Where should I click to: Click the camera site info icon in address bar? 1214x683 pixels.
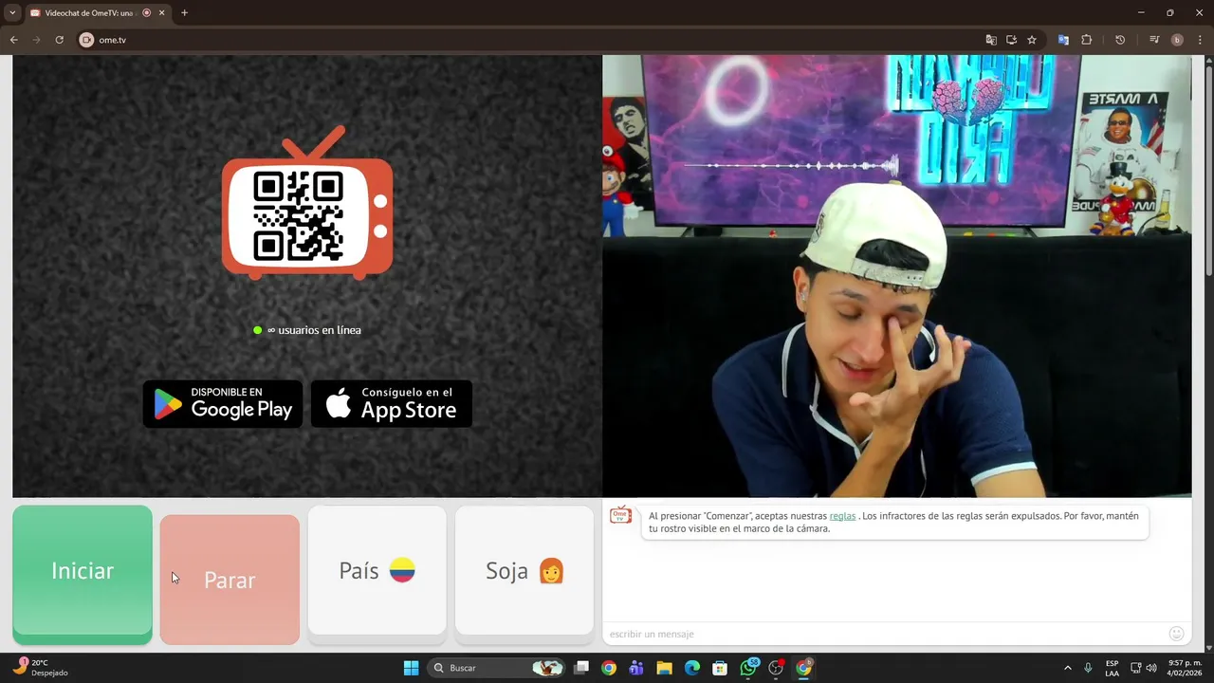86,40
